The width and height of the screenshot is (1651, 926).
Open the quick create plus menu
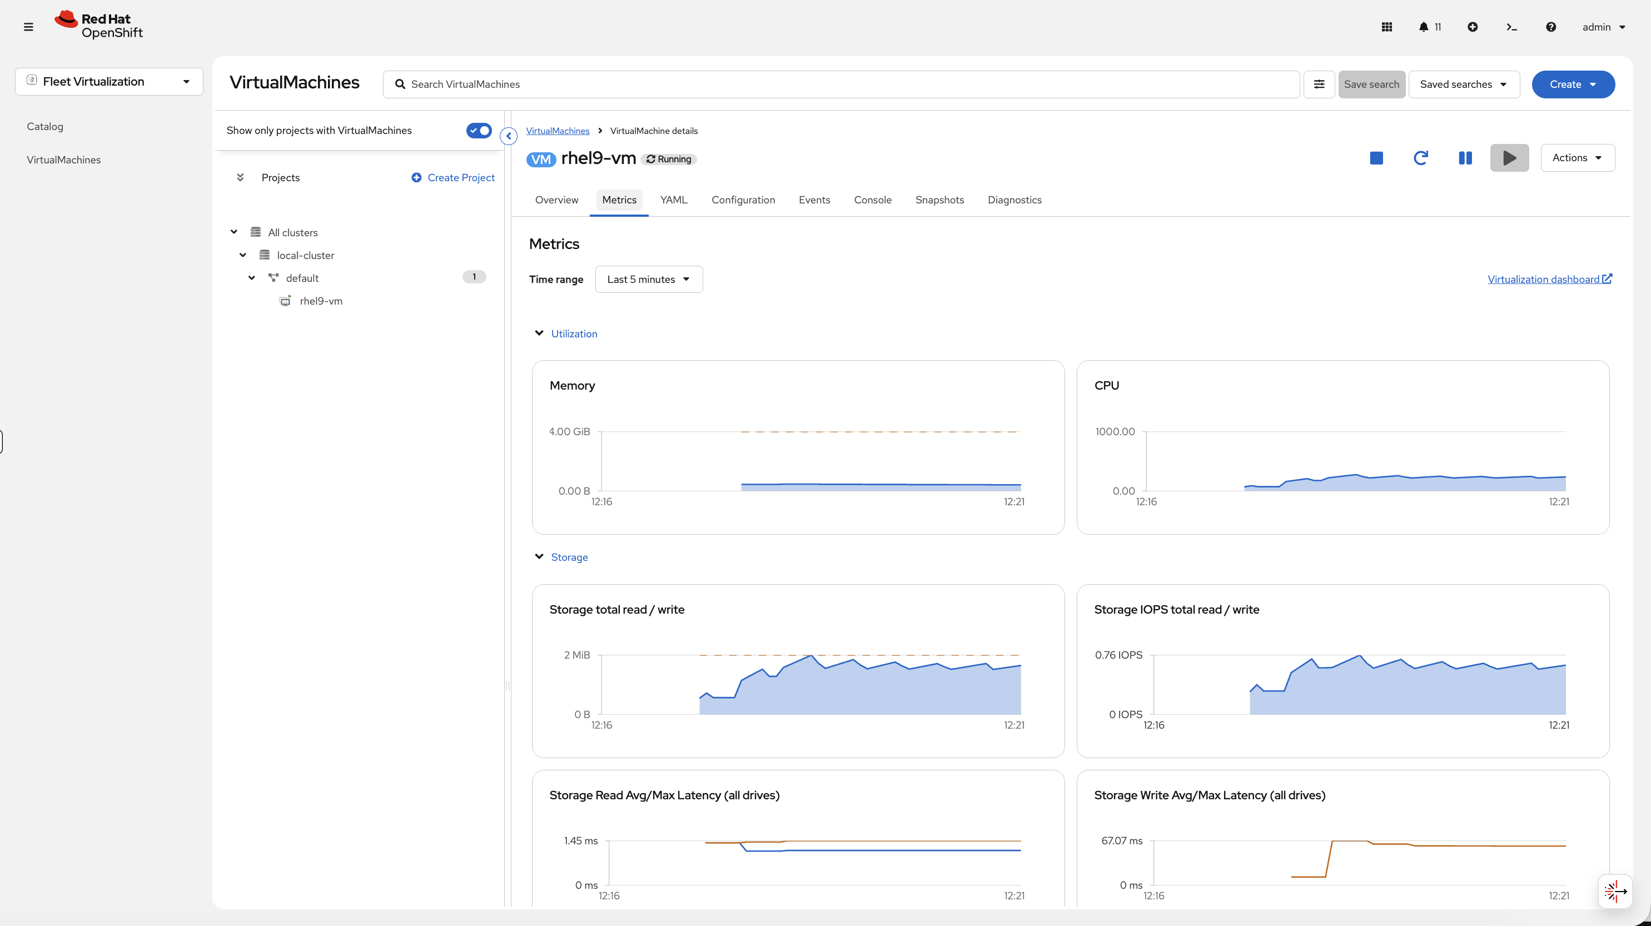click(x=1472, y=27)
